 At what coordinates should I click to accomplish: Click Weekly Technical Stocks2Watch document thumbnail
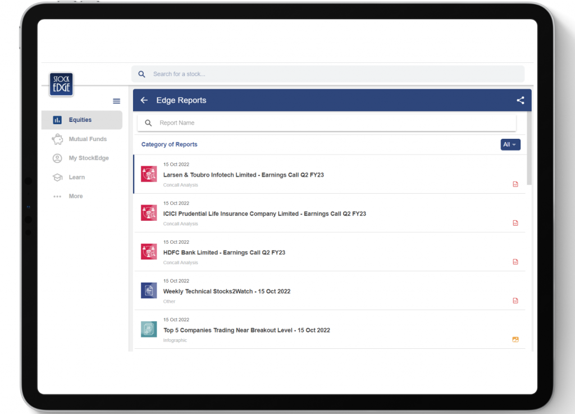(x=149, y=290)
